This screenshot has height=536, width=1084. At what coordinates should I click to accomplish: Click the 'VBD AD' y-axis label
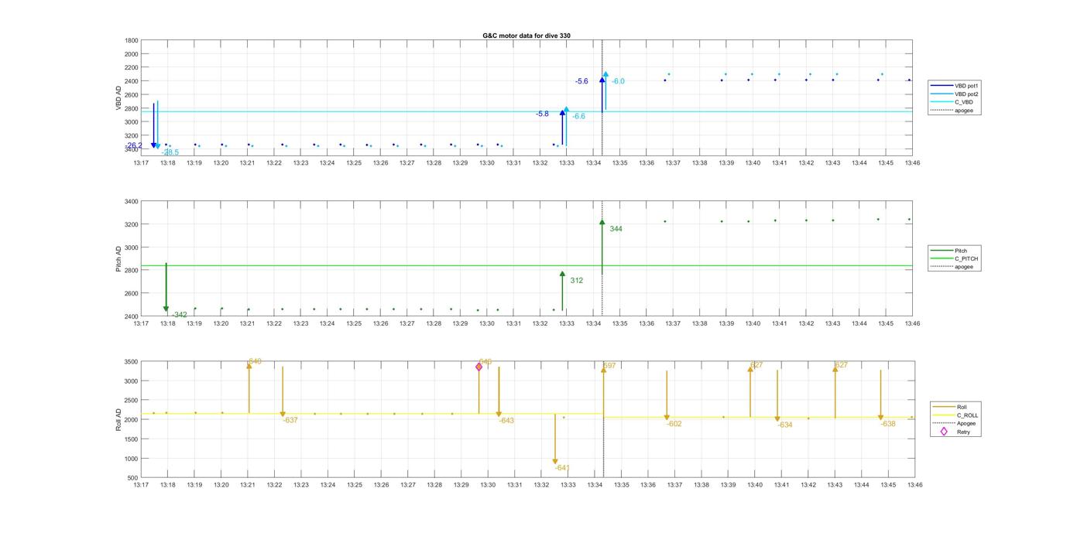(119, 97)
